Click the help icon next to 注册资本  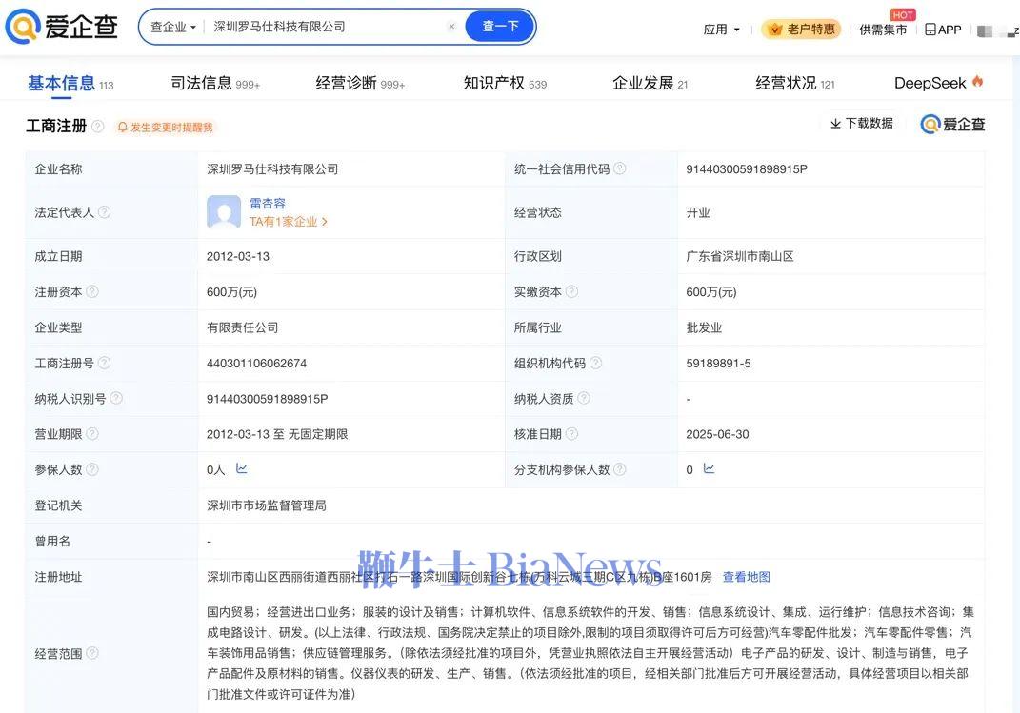click(x=92, y=291)
